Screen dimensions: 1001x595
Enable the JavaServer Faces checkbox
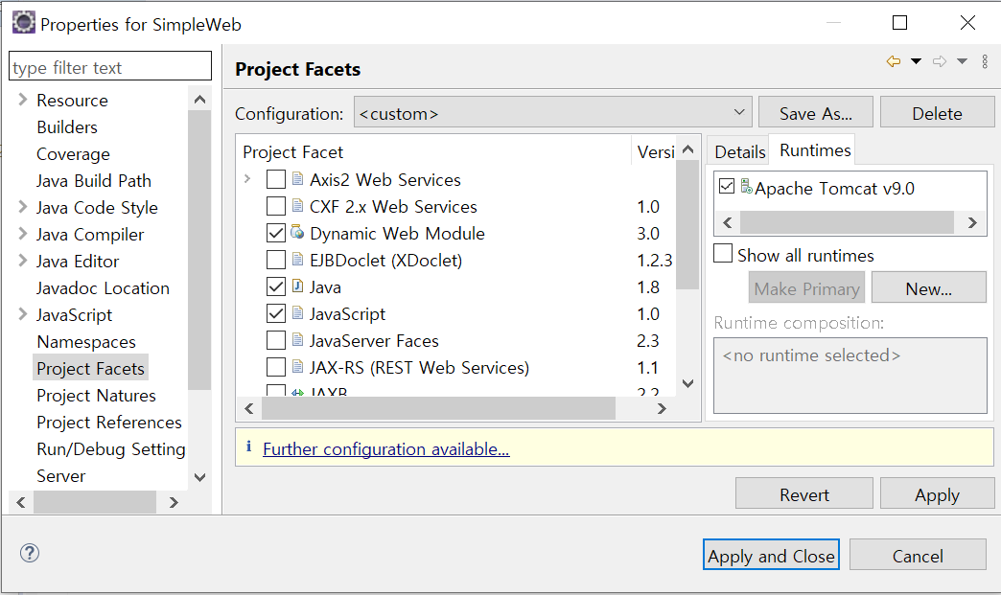click(x=276, y=340)
